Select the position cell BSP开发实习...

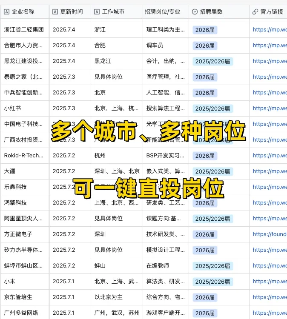coord(165,155)
